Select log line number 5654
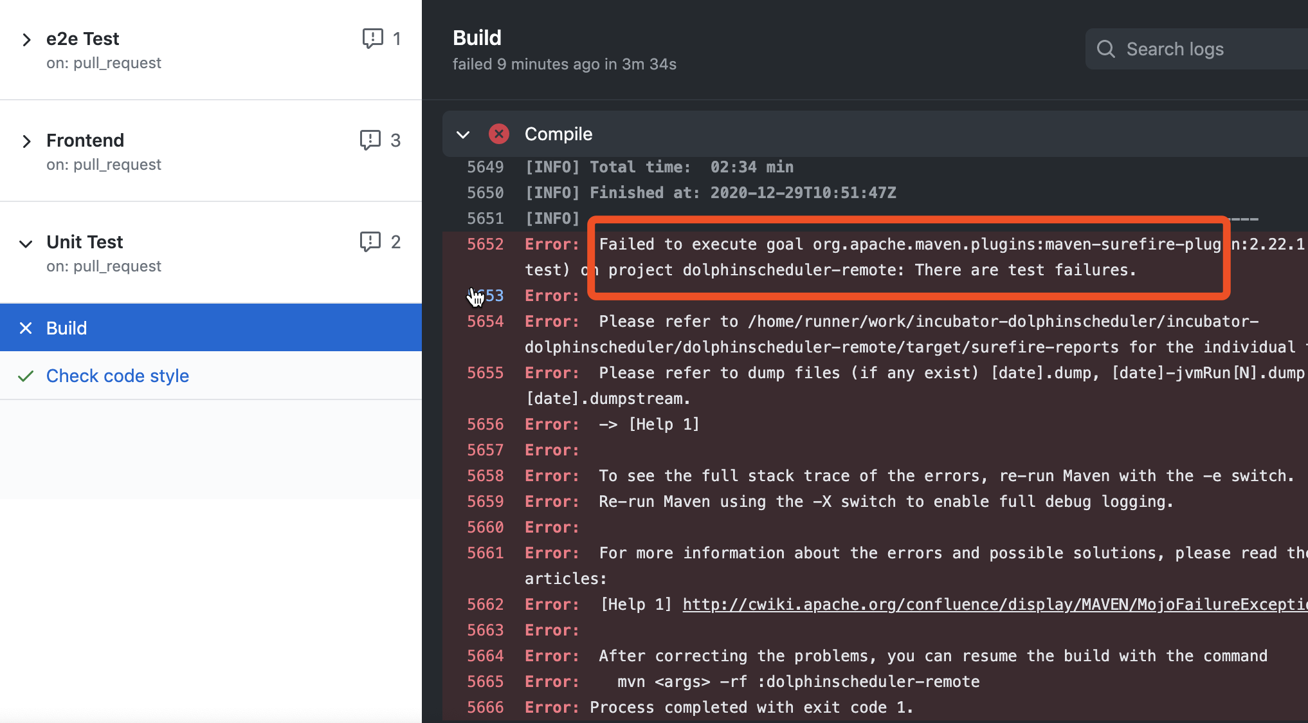1308x723 pixels. (x=486, y=322)
